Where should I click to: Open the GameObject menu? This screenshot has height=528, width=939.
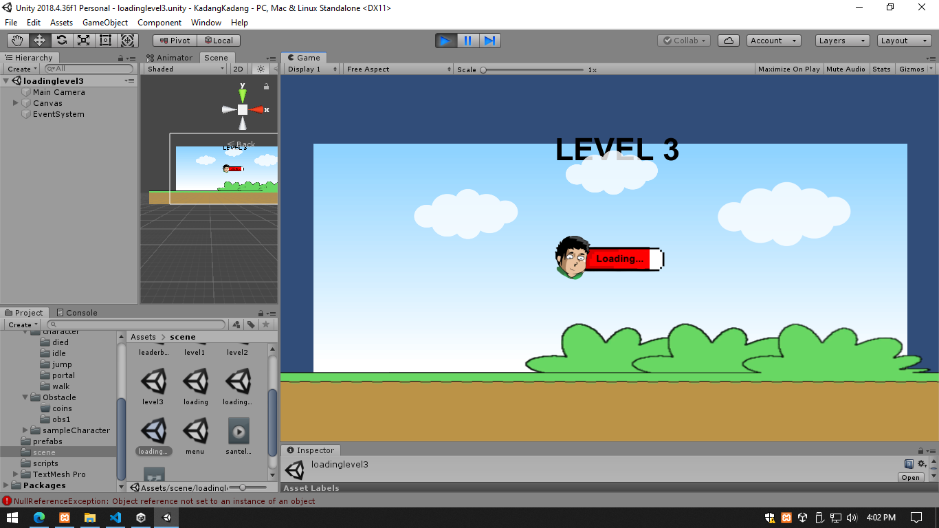pos(104,22)
